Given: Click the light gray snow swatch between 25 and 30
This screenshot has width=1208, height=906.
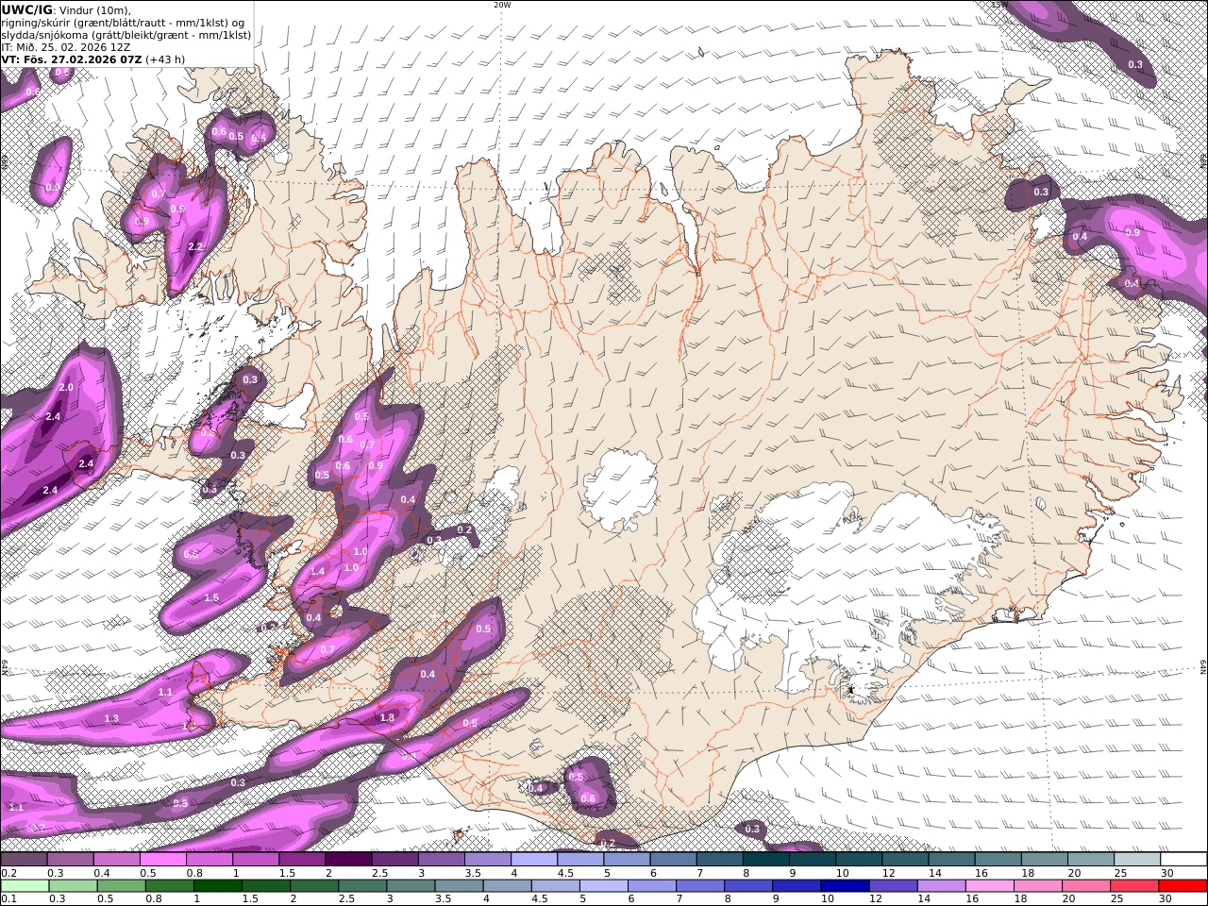Looking at the screenshot, I should (1136, 859).
